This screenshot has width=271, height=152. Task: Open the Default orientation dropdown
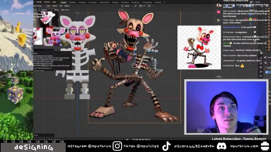click(45, 10)
